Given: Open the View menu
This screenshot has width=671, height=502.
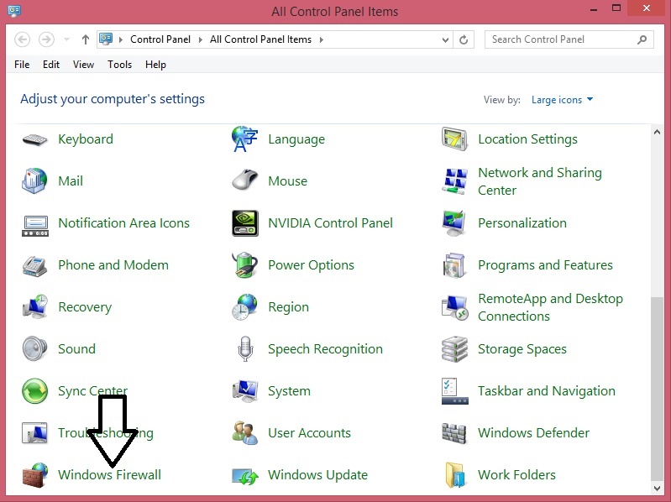Looking at the screenshot, I should click(83, 65).
